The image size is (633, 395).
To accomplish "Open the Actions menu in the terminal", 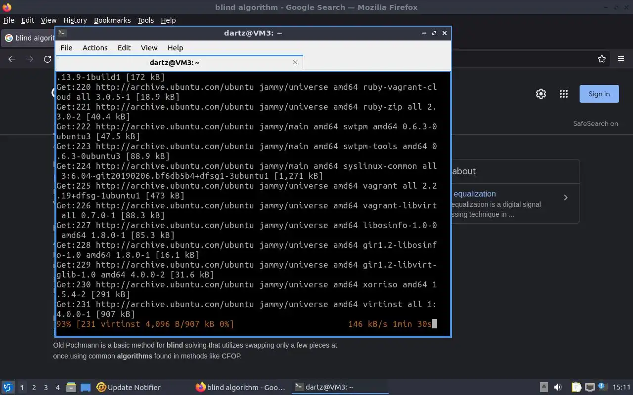I will (95, 48).
